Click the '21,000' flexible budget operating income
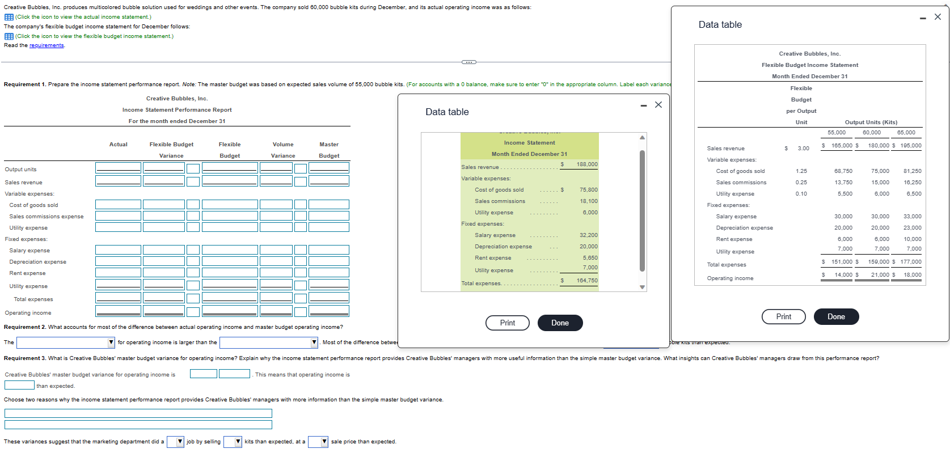The image size is (950, 457). pos(880,275)
